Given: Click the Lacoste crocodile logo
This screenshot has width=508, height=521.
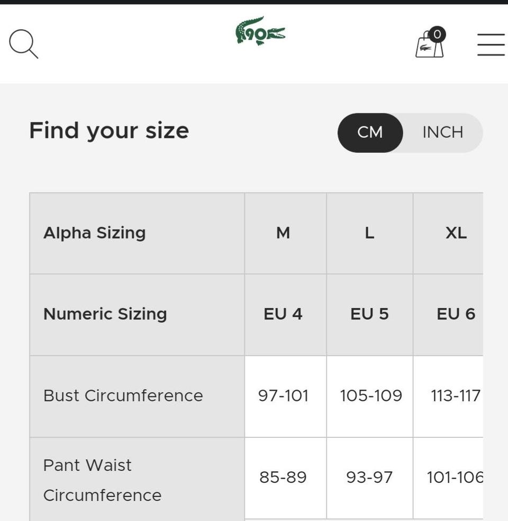Looking at the screenshot, I should pyautogui.click(x=260, y=31).
